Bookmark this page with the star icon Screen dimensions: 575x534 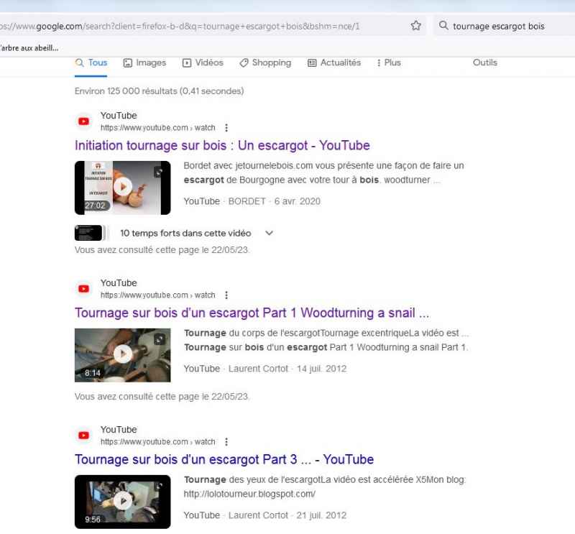click(416, 26)
